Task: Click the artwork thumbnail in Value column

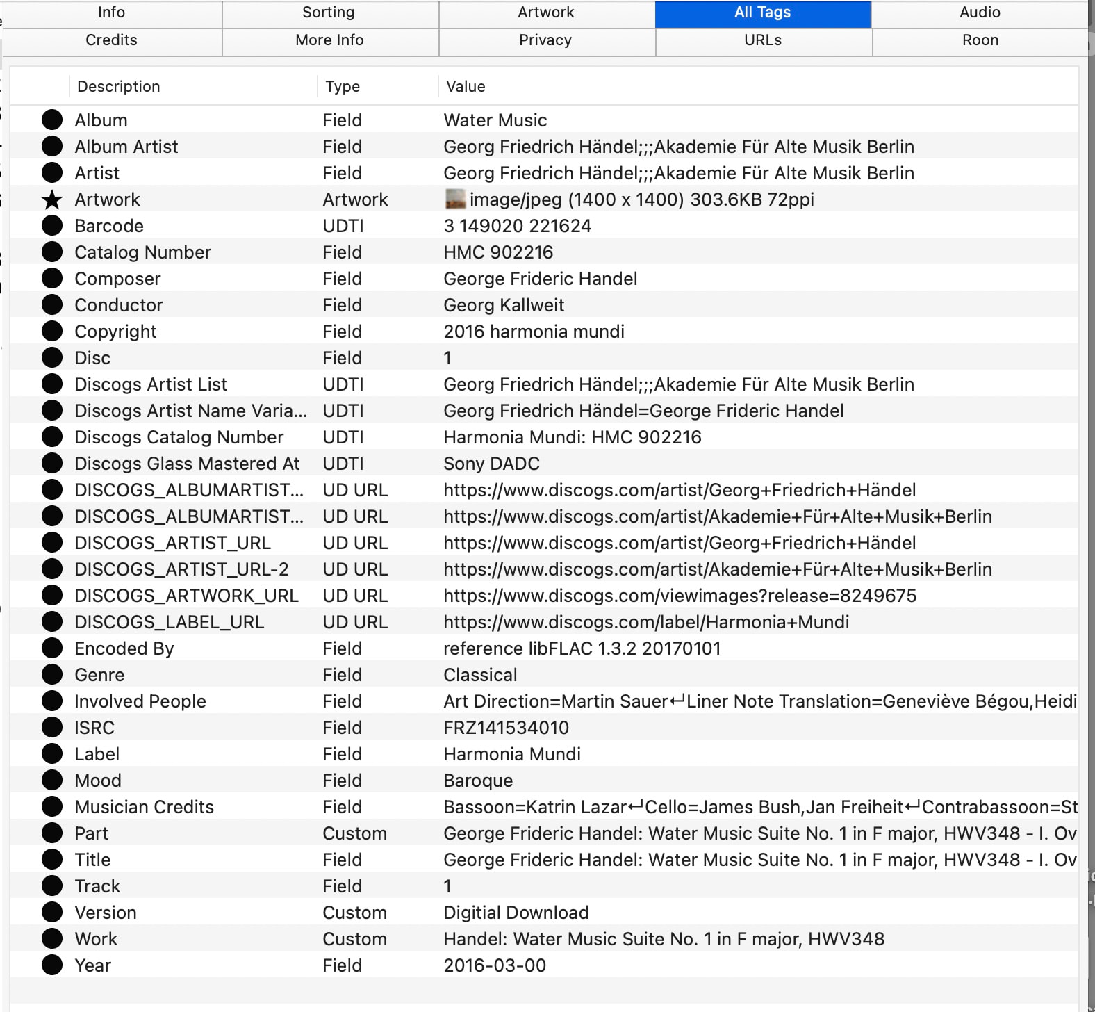Action: (x=454, y=199)
